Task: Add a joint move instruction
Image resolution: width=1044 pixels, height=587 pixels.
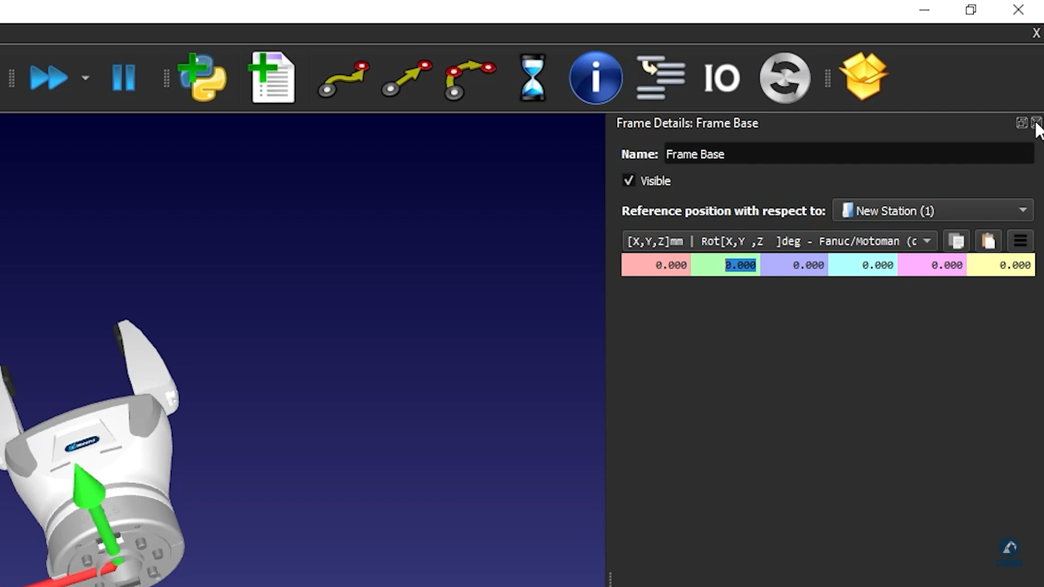Action: coord(344,79)
